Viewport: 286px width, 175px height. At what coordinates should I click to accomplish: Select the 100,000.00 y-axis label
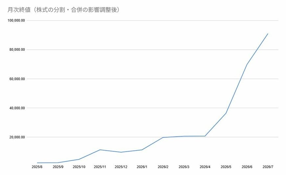tap(16, 20)
